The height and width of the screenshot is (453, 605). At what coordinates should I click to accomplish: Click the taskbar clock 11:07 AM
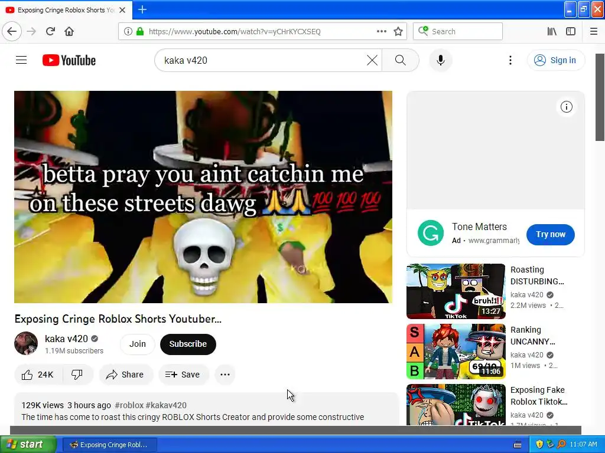(583, 444)
